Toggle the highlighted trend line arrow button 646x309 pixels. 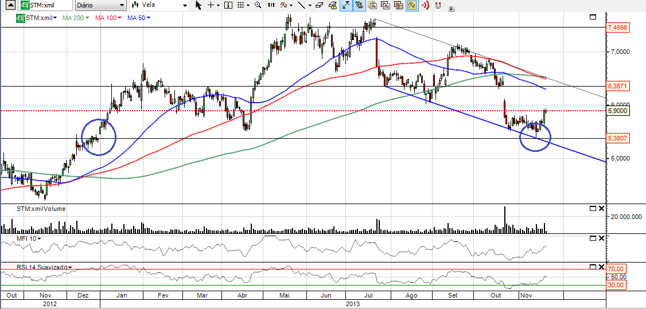(x=347, y=5)
